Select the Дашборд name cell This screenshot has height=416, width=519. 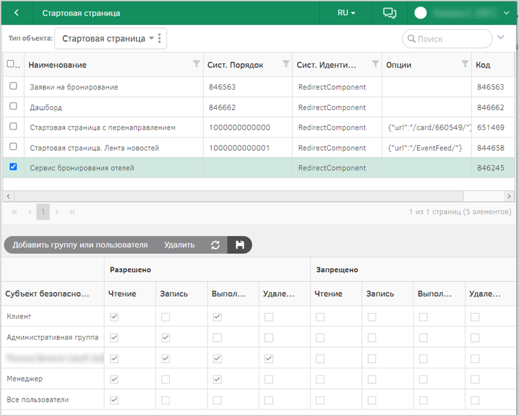[x=114, y=107]
